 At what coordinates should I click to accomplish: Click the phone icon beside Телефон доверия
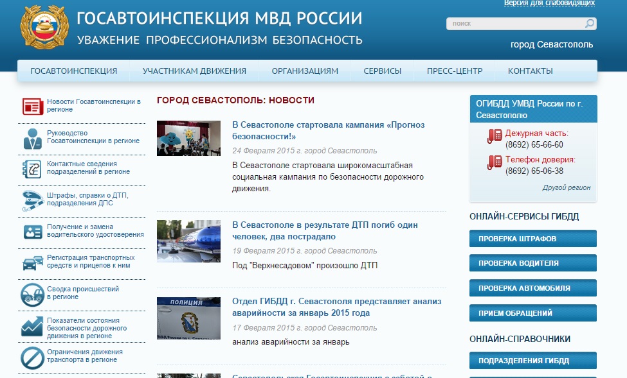(x=495, y=162)
